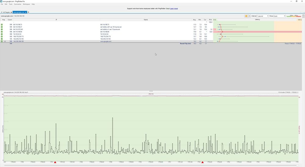The height and width of the screenshot is (167, 305).
Task: Click the latency color scale 100ms–200ms legend
Action: pos(294,16)
